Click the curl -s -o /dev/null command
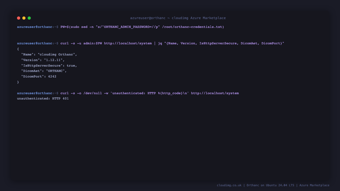 150,93
